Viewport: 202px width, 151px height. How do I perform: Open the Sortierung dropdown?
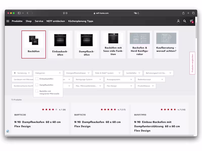22,73
